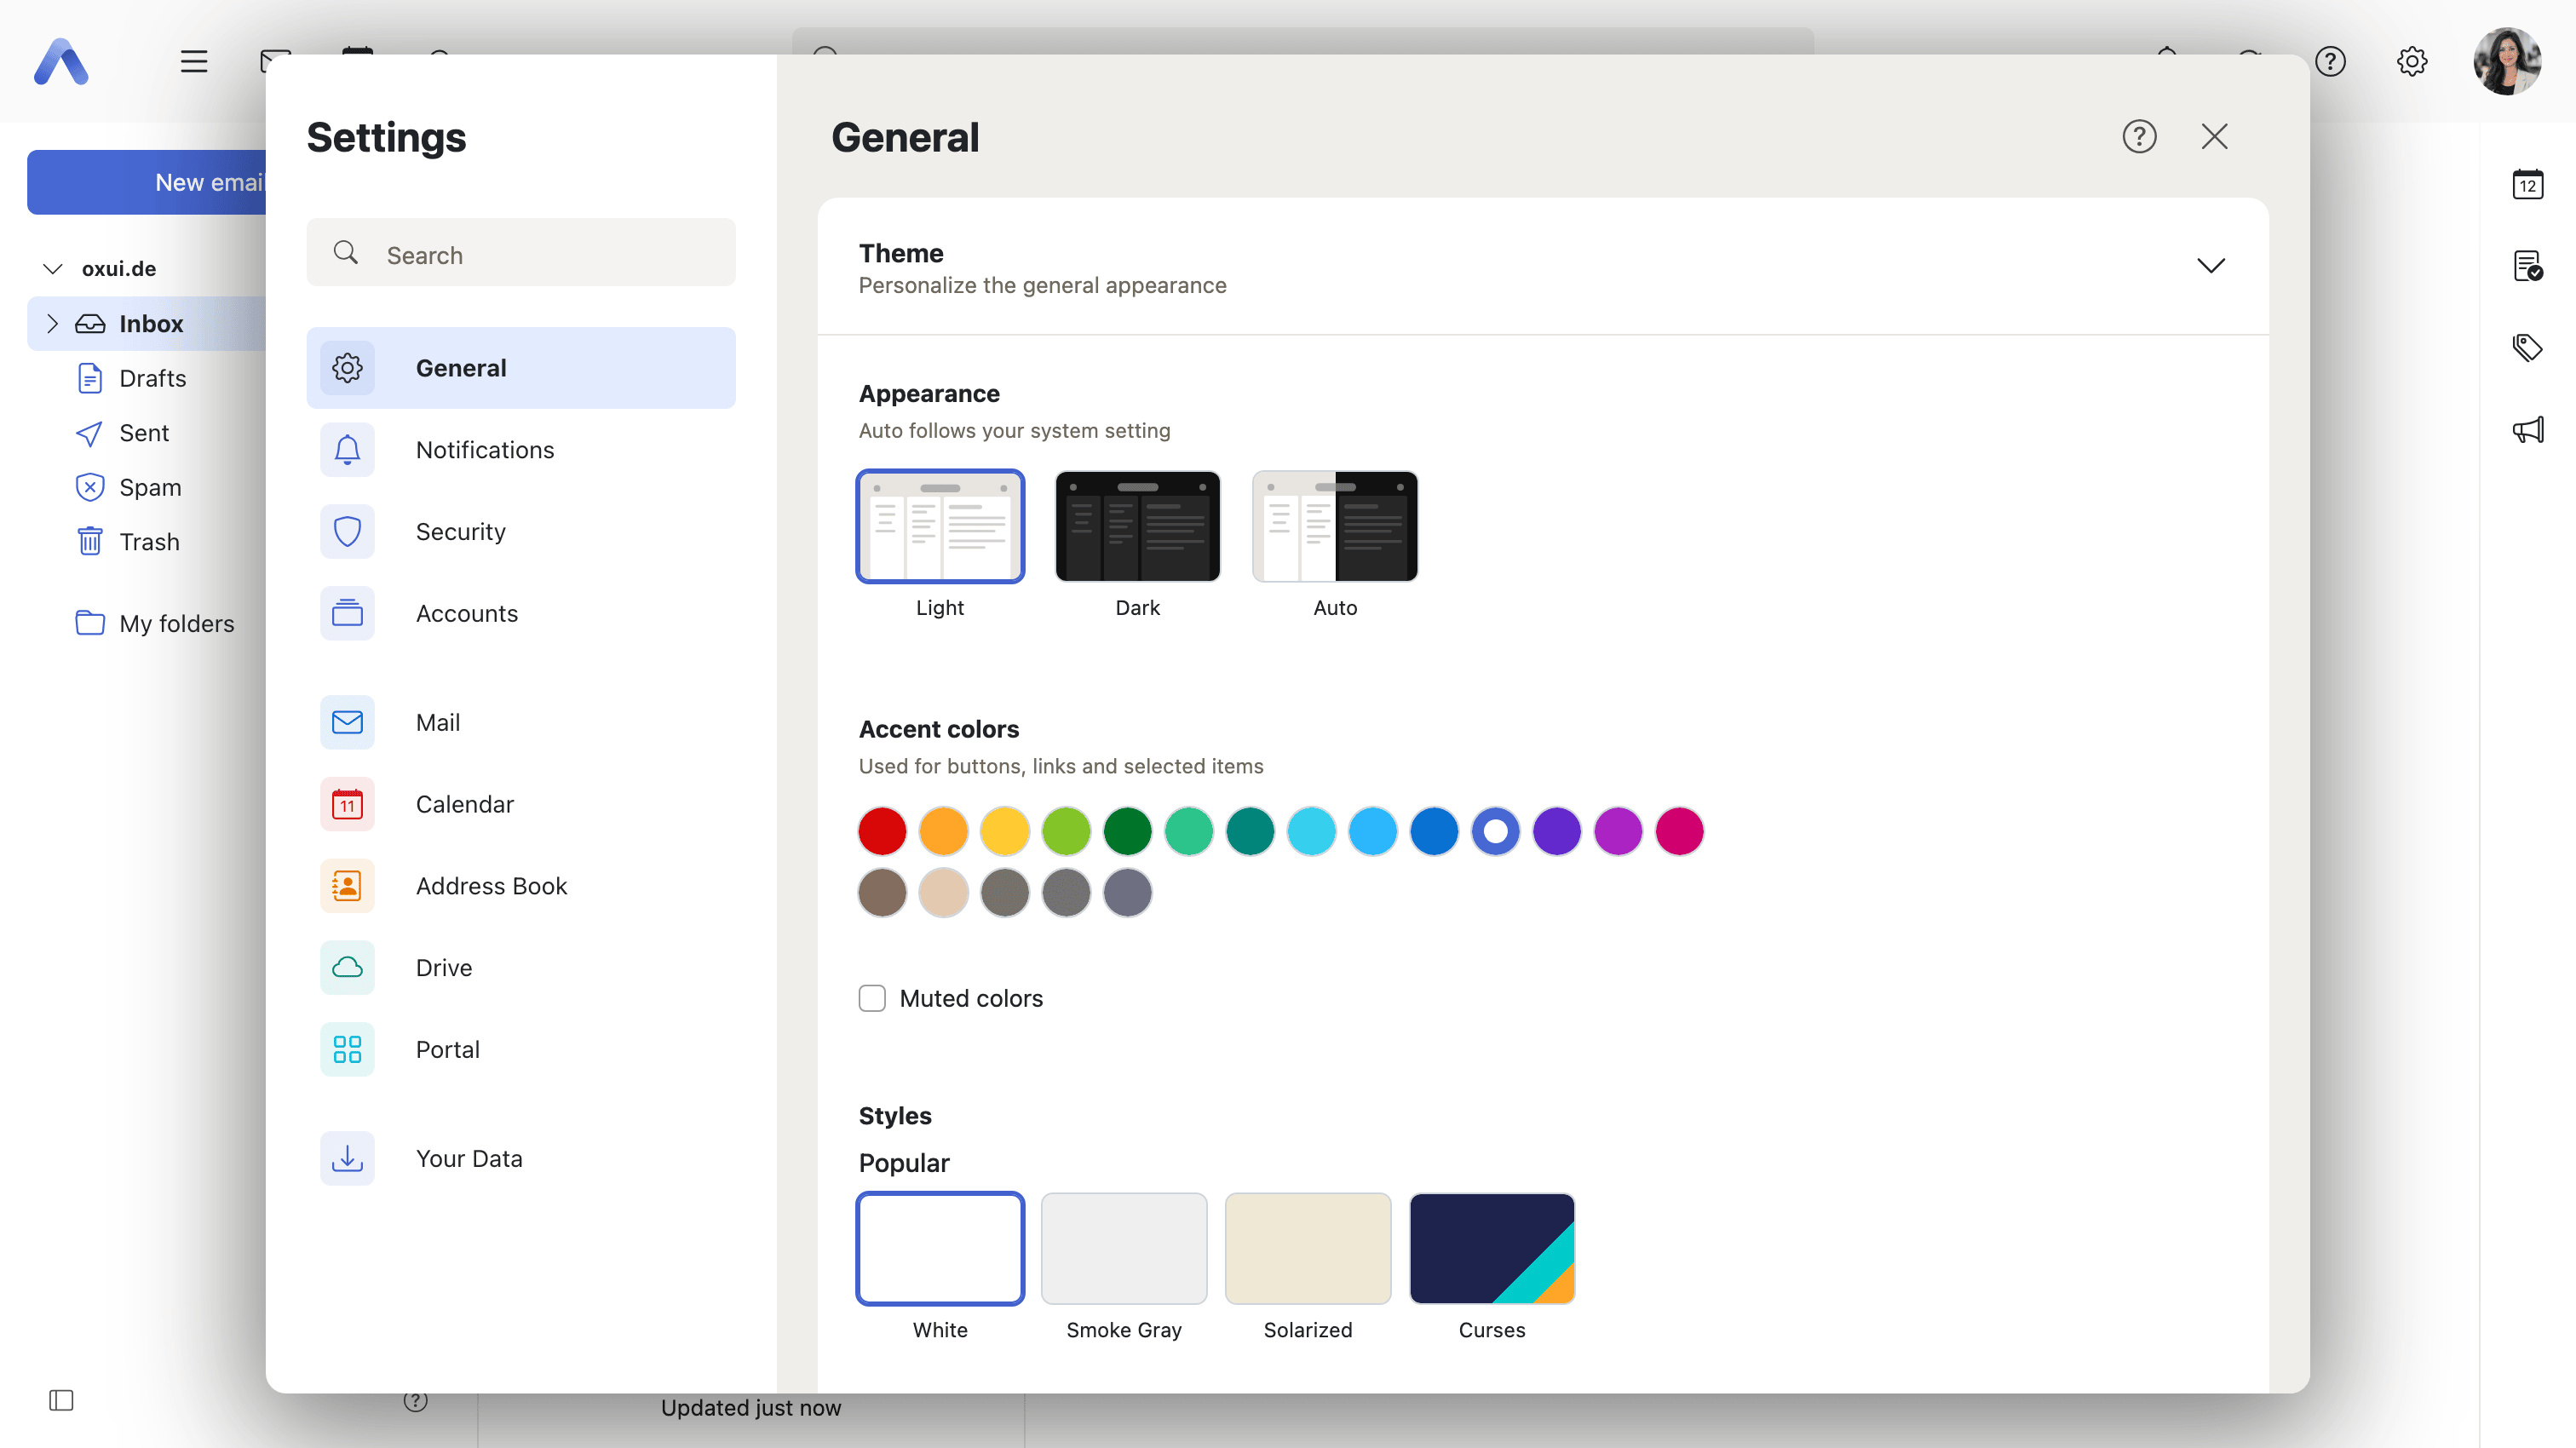Select the Light appearance option
Image resolution: width=2576 pixels, height=1448 pixels.
[x=940, y=526]
